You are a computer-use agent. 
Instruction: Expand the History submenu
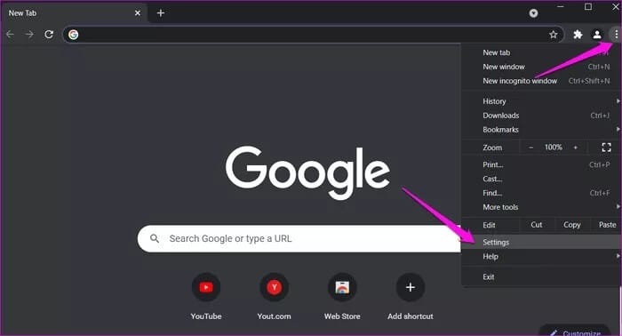(x=541, y=101)
